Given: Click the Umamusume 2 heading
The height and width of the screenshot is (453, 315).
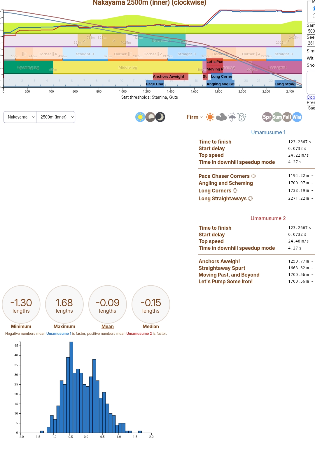Looking at the screenshot, I should [x=268, y=218].
